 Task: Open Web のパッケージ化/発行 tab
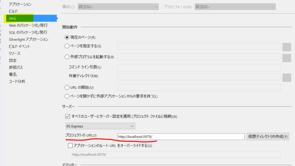tap(28, 25)
